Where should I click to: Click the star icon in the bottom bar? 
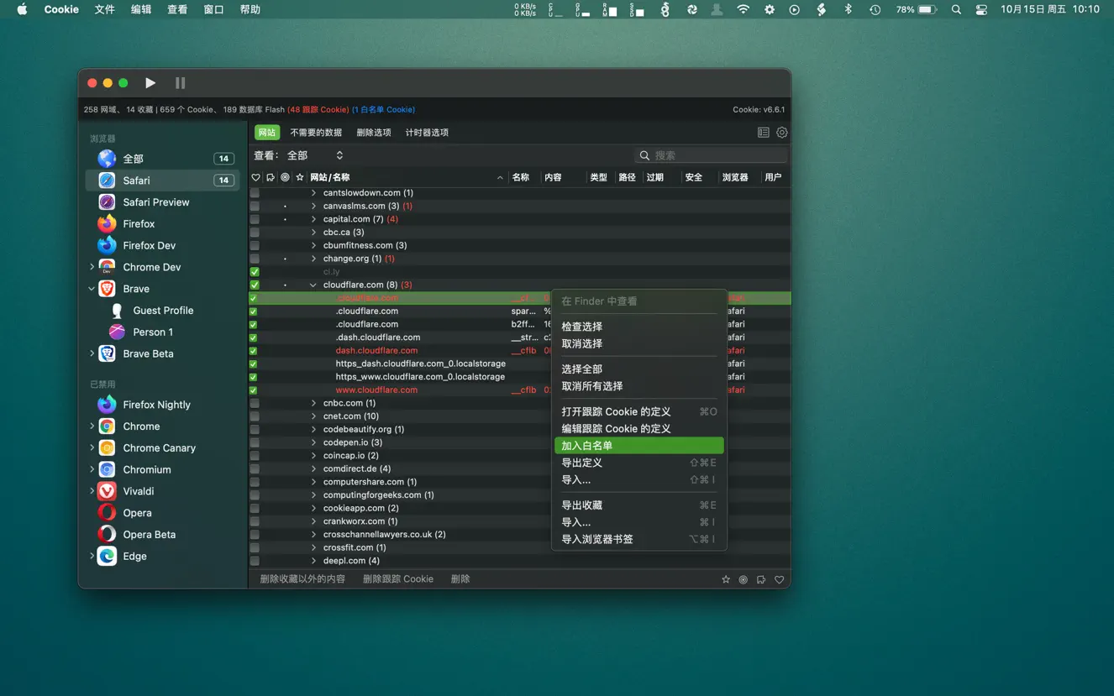(x=726, y=579)
